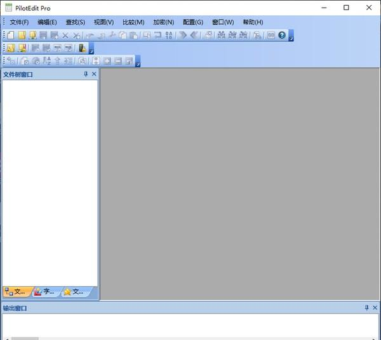
Task: Pin the 输出窗口 panel
Action: [367, 308]
